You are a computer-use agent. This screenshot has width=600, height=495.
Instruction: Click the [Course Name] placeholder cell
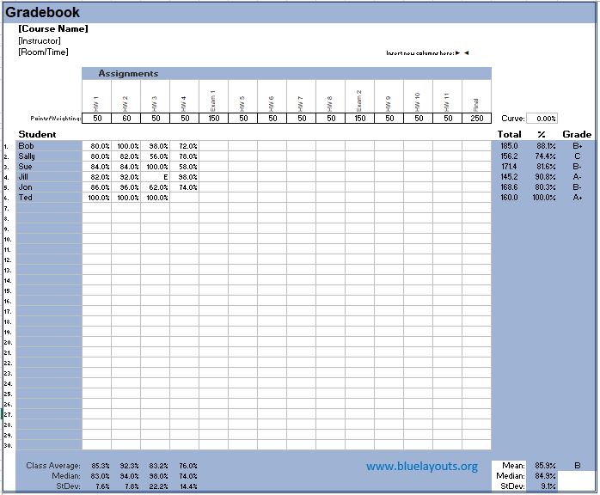point(53,28)
